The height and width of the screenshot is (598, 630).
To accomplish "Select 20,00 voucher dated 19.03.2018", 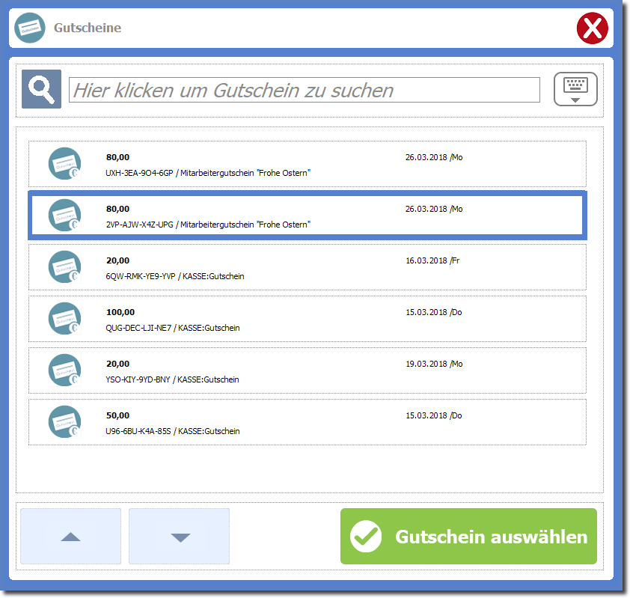I will coord(307,370).
